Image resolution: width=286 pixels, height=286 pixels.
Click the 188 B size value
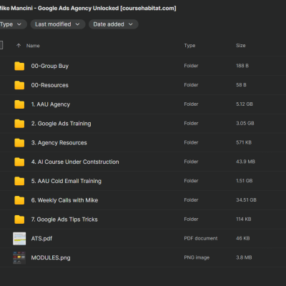[x=242, y=66]
